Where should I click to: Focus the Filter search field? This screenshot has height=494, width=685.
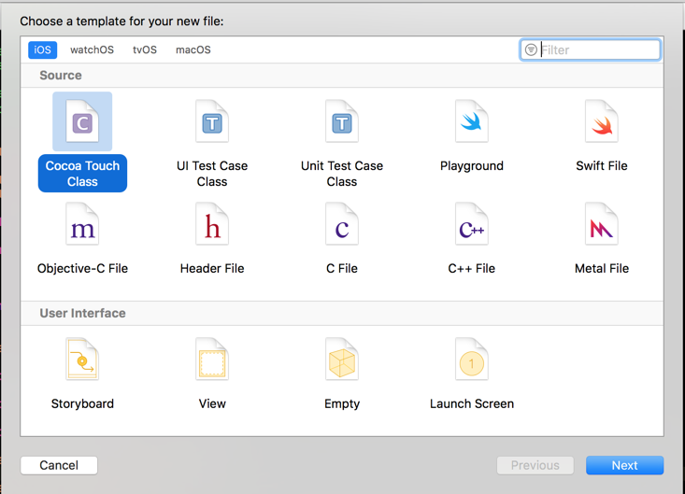coord(598,49)
